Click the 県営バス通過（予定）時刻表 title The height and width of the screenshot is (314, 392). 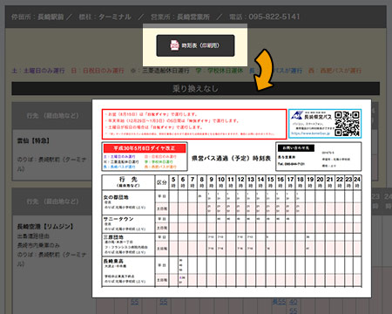click(x=231, y=159)
